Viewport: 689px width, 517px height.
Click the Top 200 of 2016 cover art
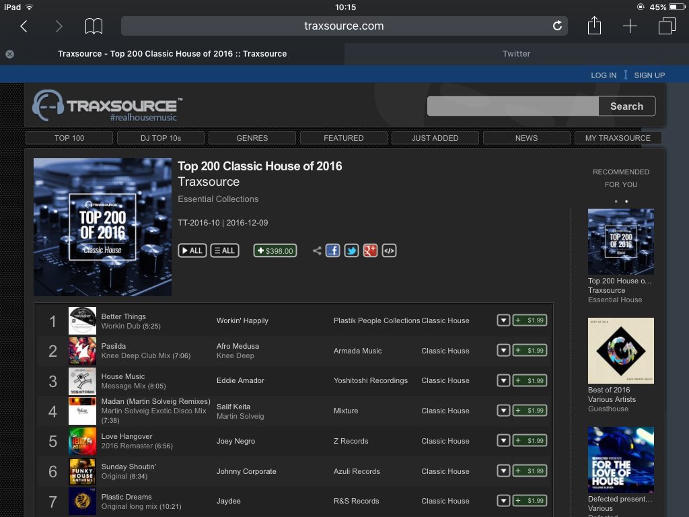tap(102, 227)
